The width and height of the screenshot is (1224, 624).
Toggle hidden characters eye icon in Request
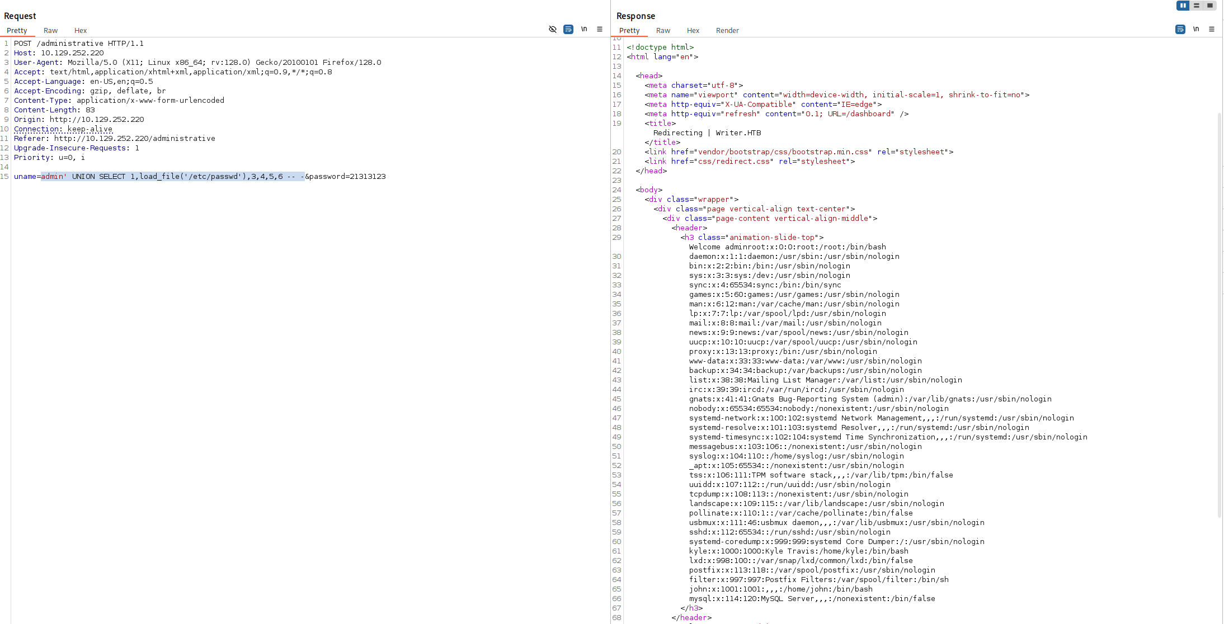point(552,29)
